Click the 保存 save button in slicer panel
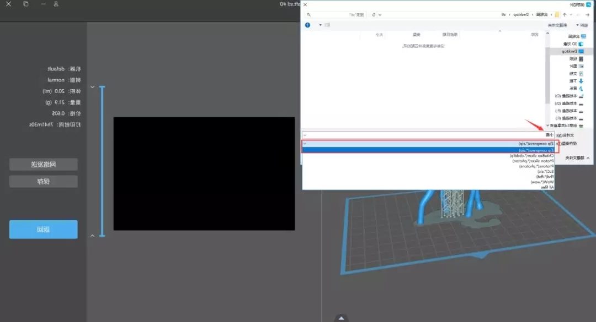Screen dimensions: 596x322 (x=44, y=181)
